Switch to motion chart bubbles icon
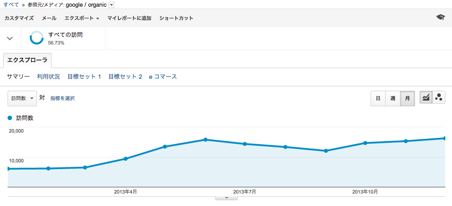 [x=439, y=98]
